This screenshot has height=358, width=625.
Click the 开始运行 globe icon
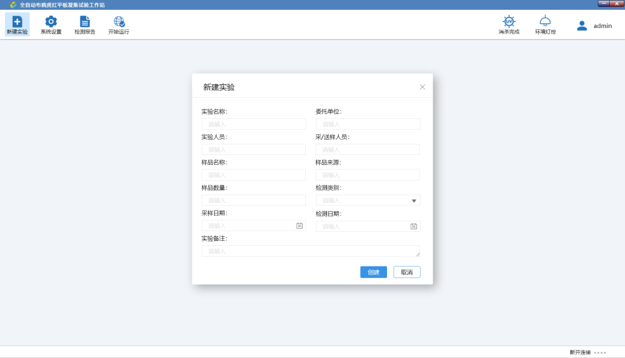(x=119, y=22)
